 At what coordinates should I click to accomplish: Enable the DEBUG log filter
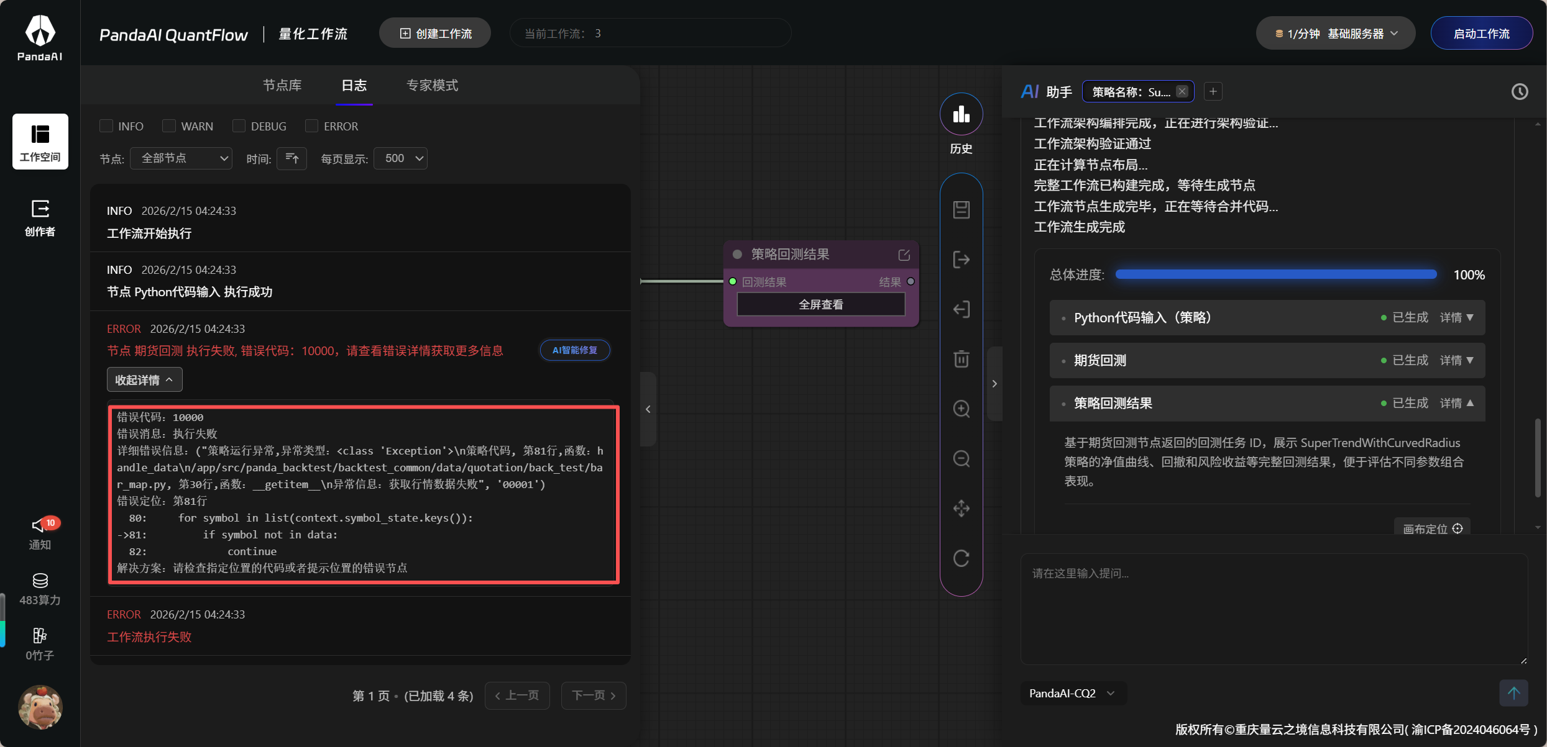coord(239,126)
